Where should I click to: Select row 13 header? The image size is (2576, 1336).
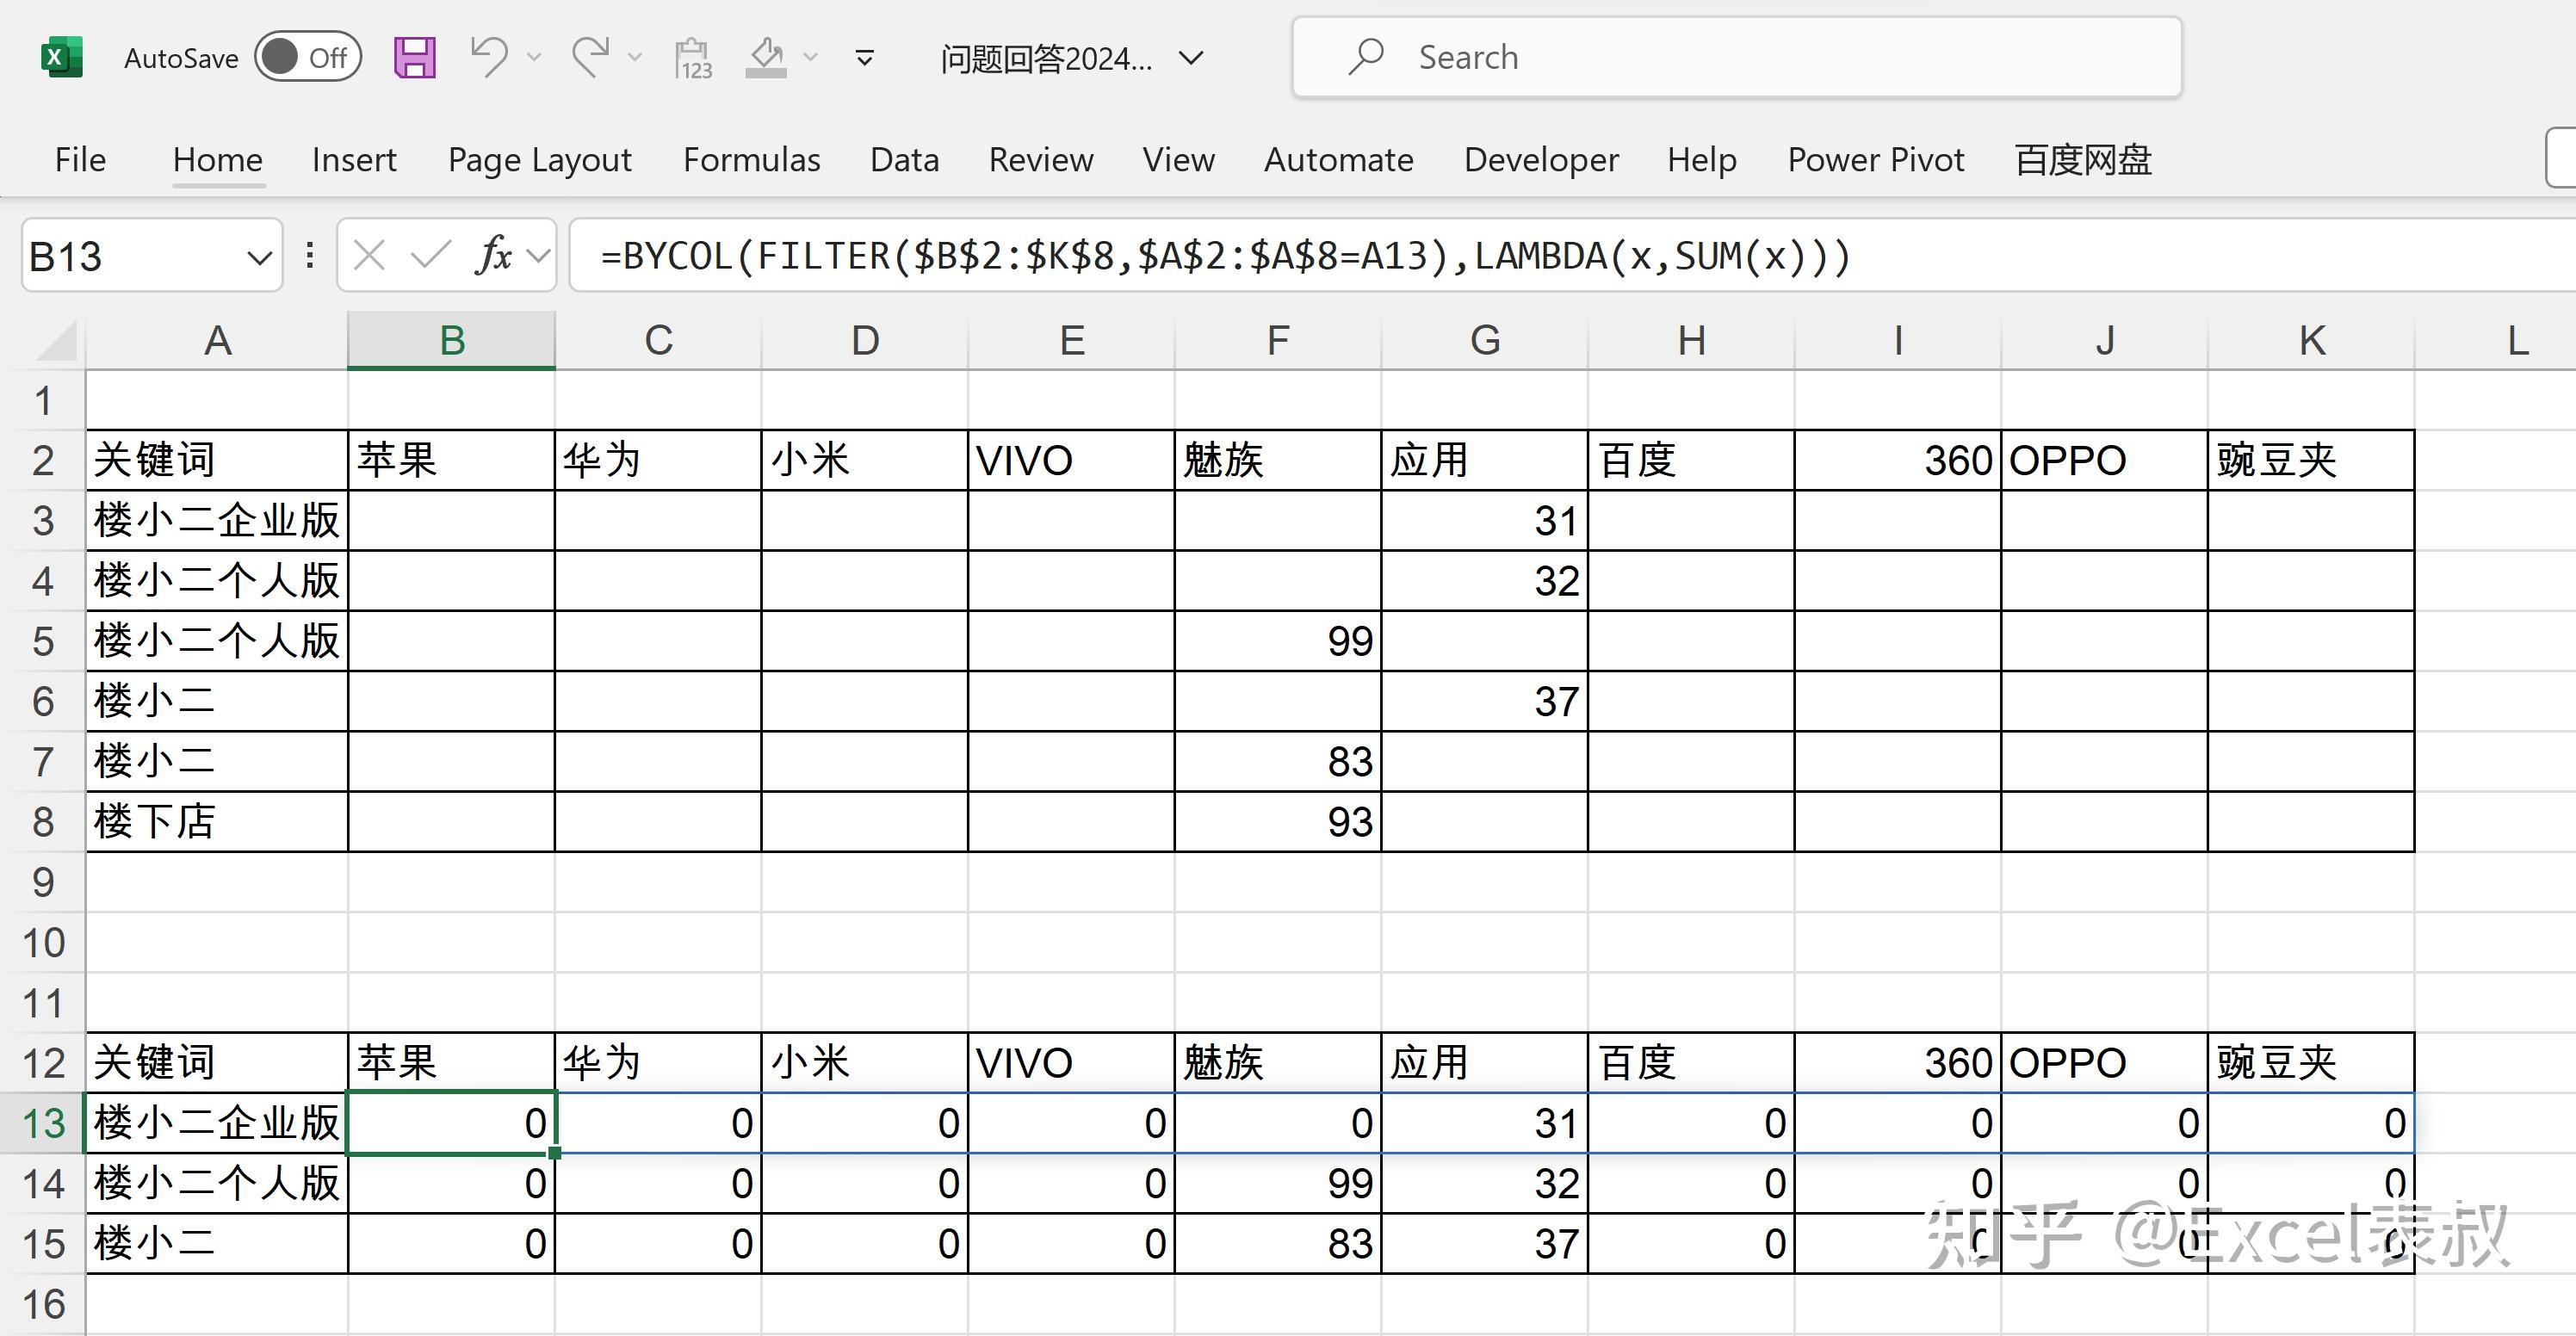43,1123
